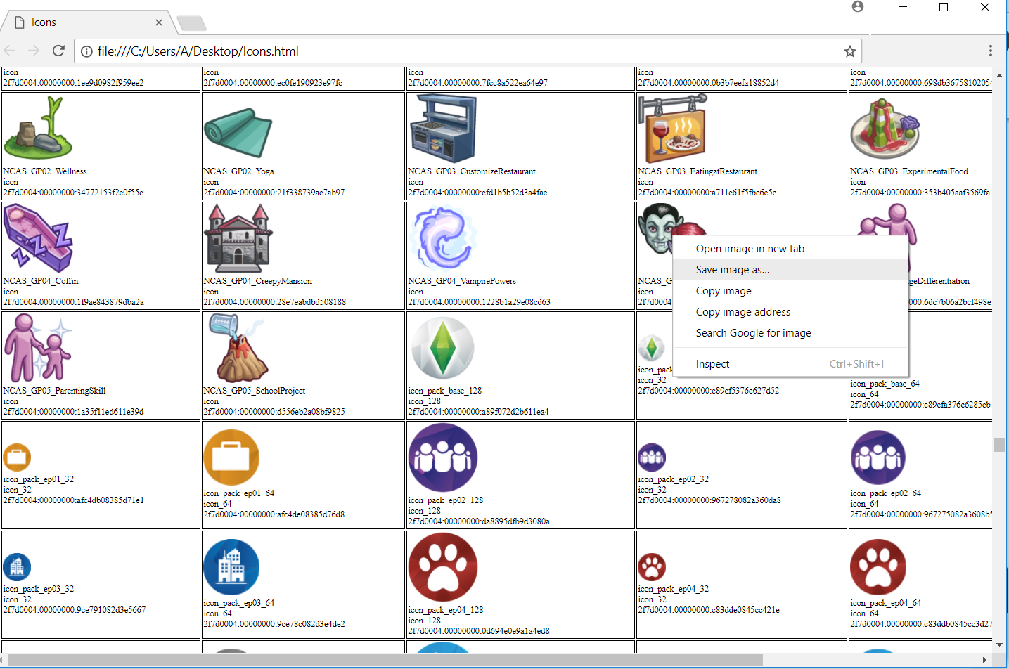Screen dimensions: 1009x669
Task: Click the orange briefcase icon_pack_ep01_64 icon
Action: click(231, 456)
